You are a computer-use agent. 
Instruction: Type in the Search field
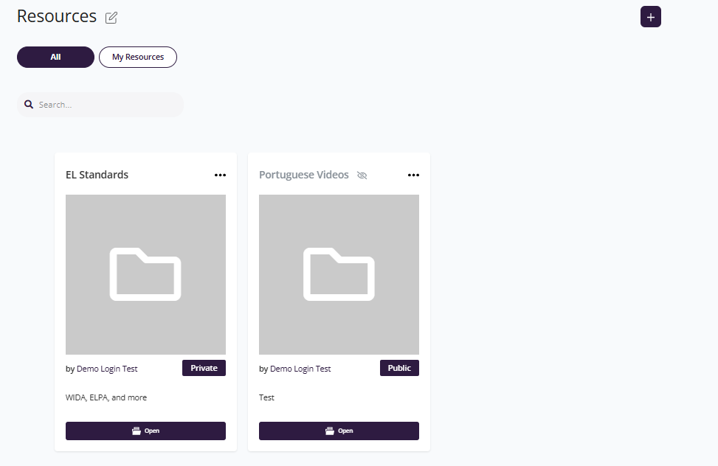(x=107, y=105)
